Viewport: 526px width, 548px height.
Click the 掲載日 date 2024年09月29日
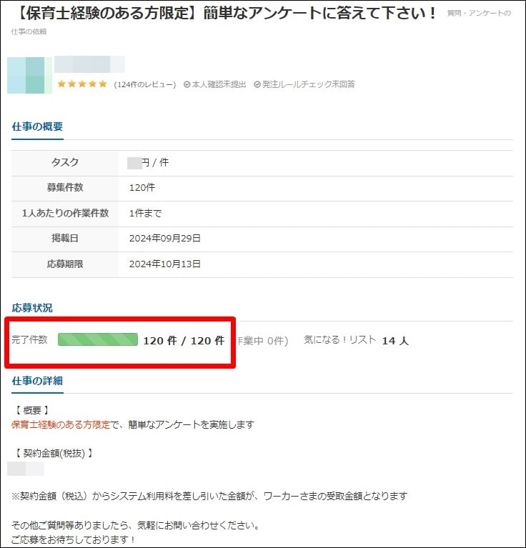pyautogui.click(x=165, y=238)
